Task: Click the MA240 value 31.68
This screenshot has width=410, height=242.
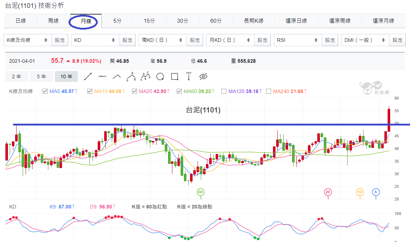Action: pos(297,91)
